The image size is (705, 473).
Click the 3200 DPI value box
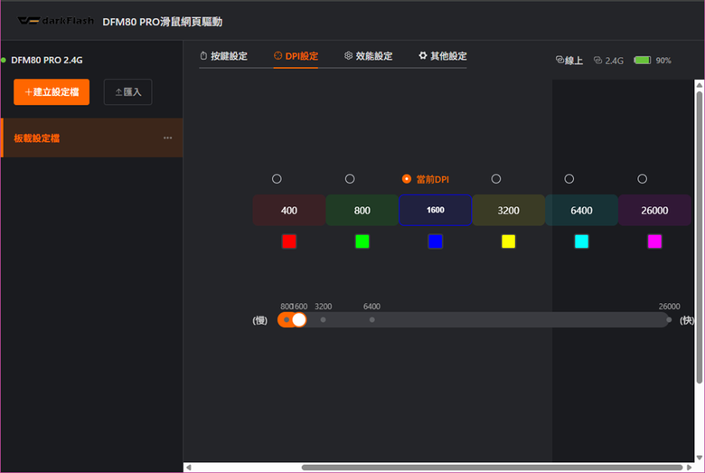click(508, 210)
